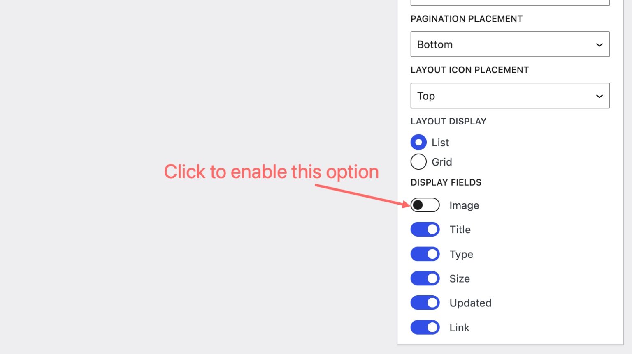
Task: Disable the Title display field toggle
Action: [425, 230]
